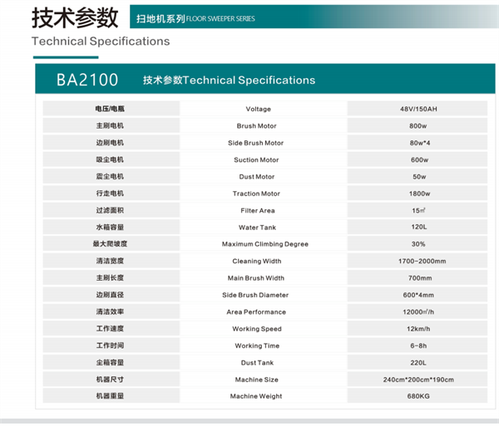Click the '工作时间' row label

pyautogui.click(x=110, y=345)
